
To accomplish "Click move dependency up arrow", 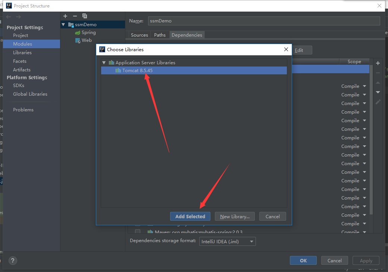I will (378, 83).
